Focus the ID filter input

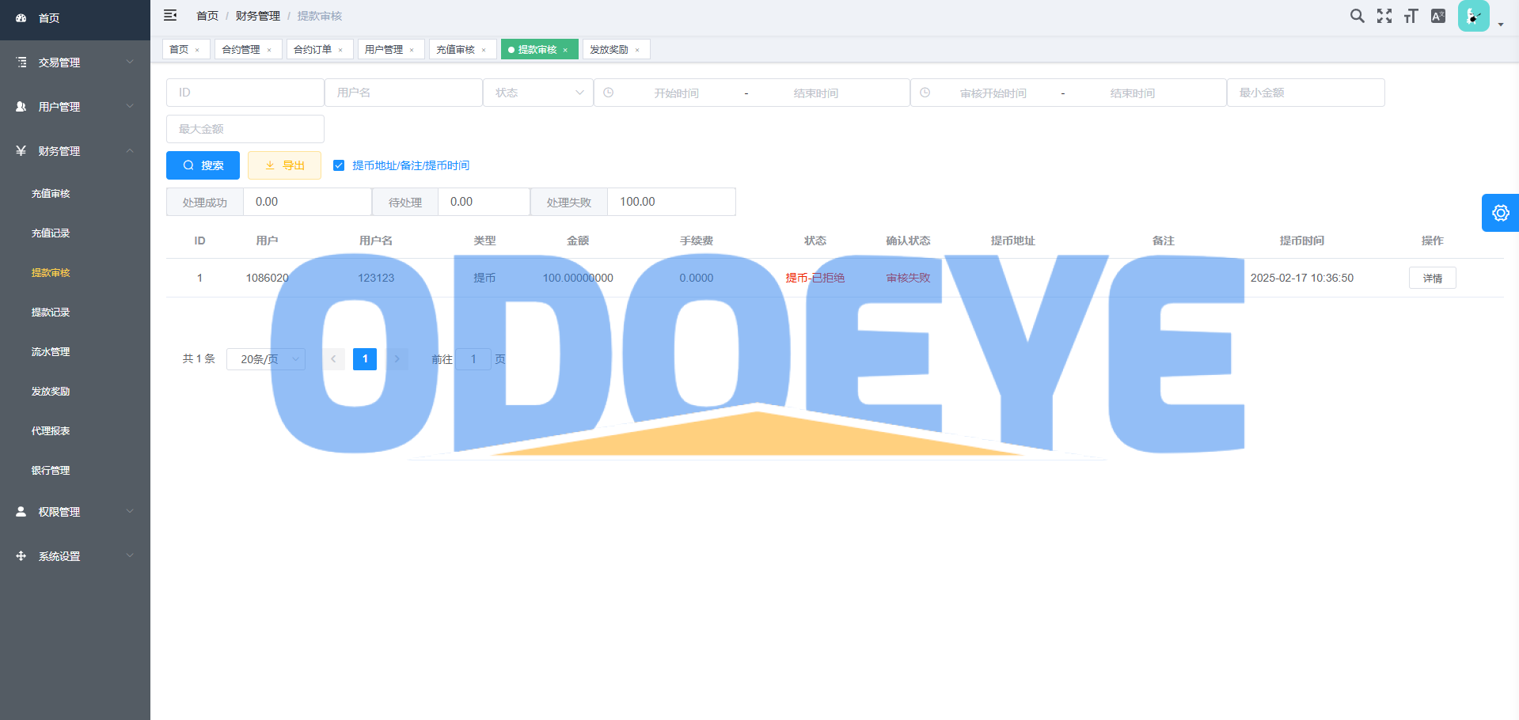click(245, 93)
